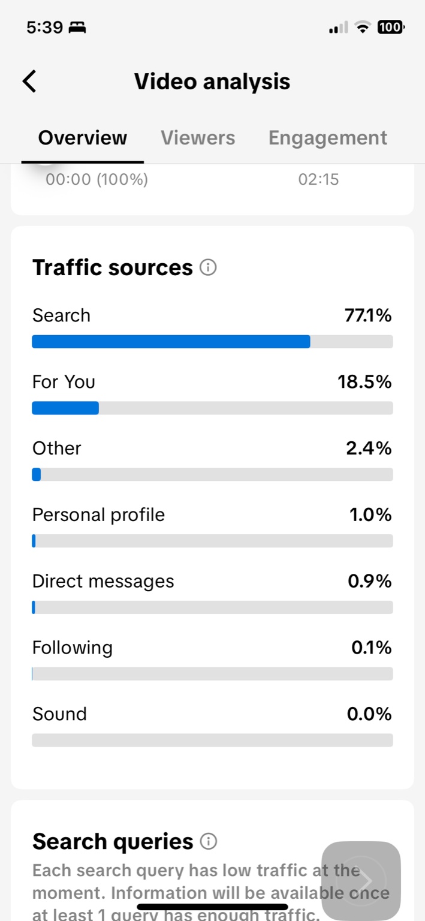Tap the 02:15 video duration label

[x=318, y=179]
